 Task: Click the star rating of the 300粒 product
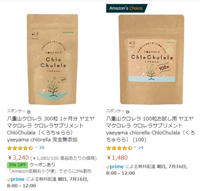pyautogui.click(x=20, y=148)
